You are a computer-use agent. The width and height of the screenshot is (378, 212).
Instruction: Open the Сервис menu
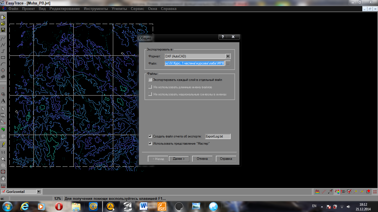[x=138, y=9]
